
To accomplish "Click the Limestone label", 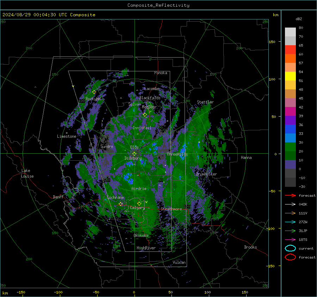I will 67,136.
